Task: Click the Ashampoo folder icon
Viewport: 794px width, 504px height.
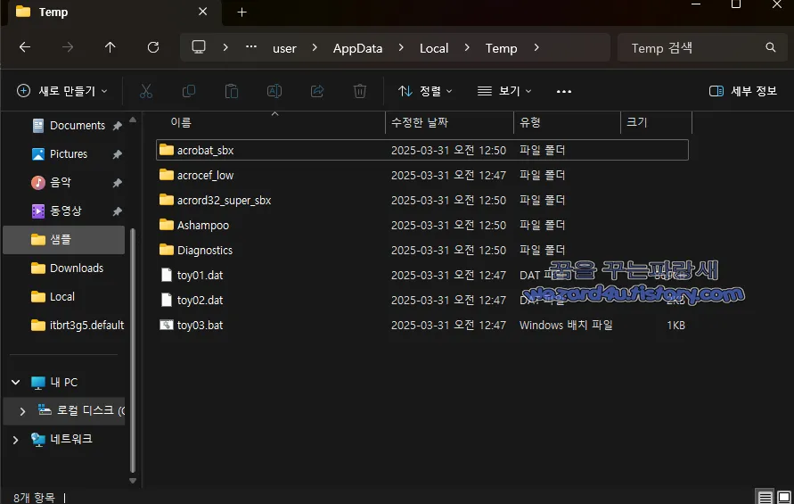Action: 166,224
